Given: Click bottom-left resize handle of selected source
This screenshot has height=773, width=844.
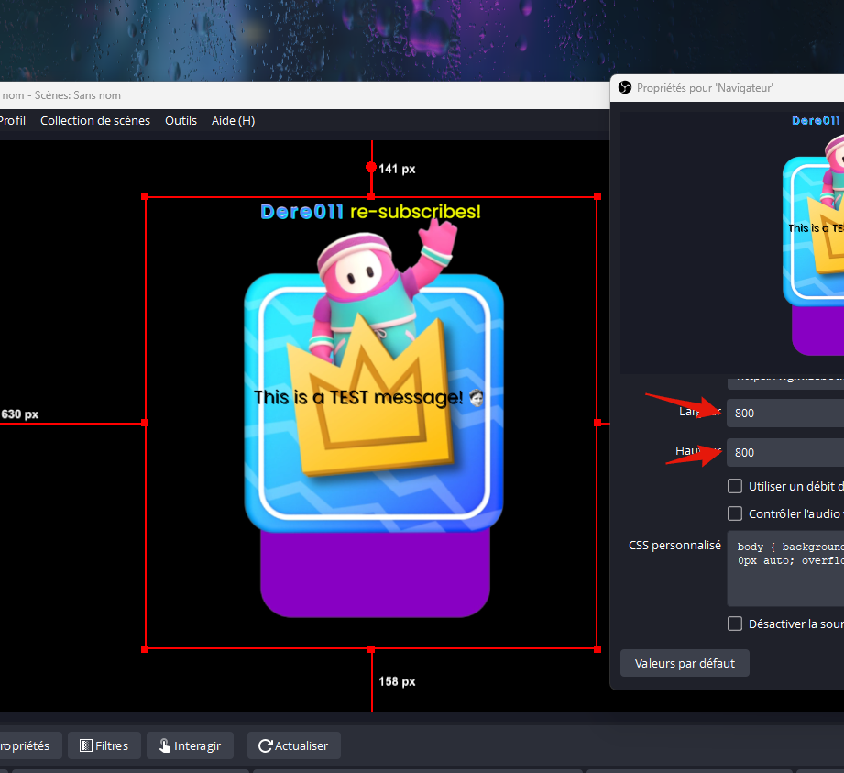Looking at the screenshot, I should [x=145, y=649].
